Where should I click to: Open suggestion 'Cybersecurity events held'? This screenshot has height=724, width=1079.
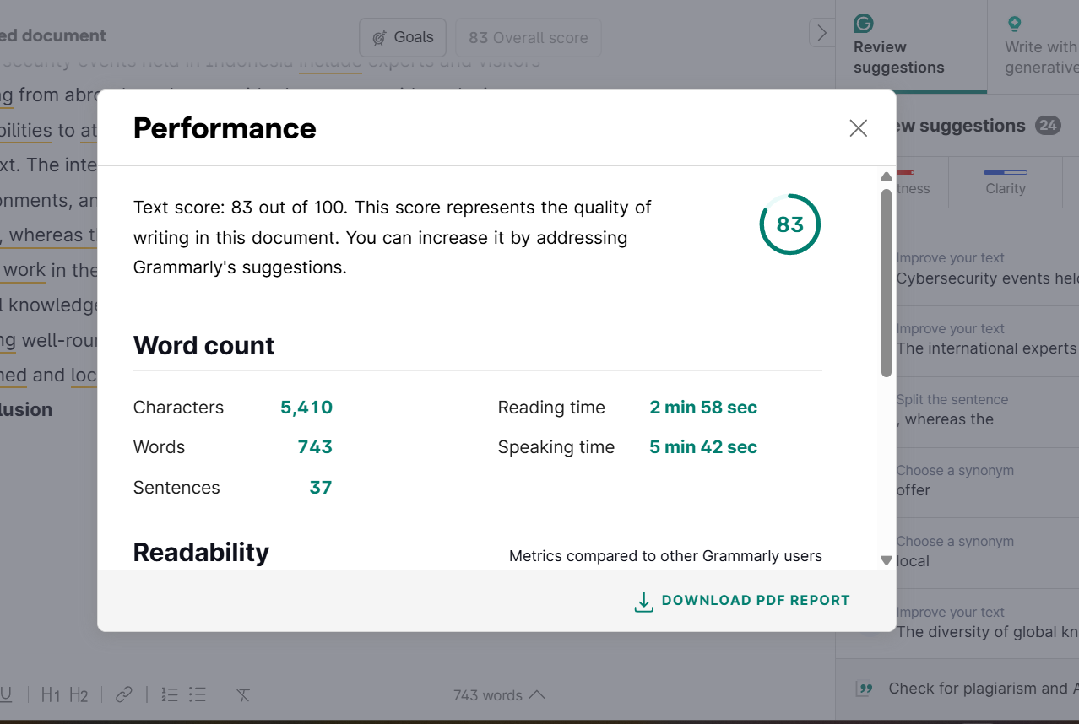[987, 269]
